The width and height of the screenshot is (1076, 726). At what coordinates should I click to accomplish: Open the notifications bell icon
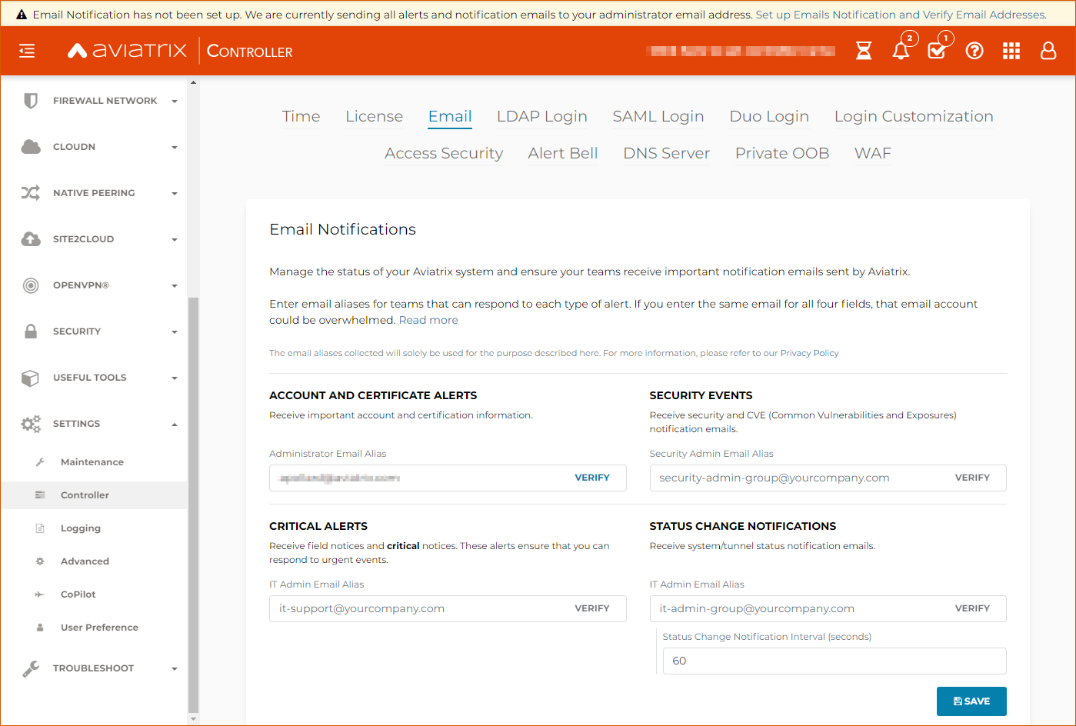click(x=900, y=51)
